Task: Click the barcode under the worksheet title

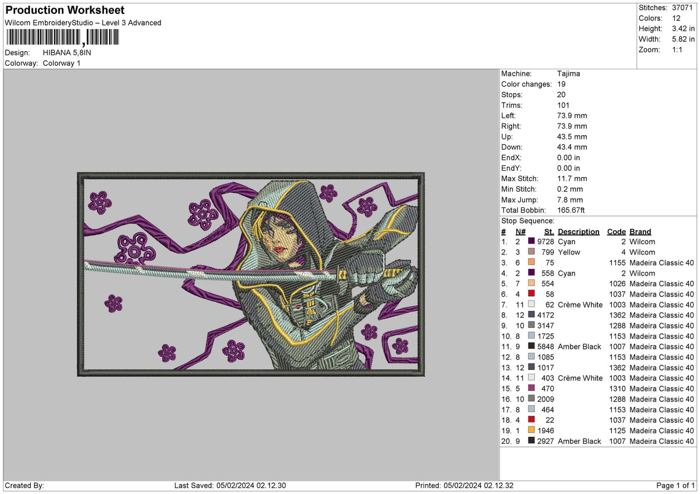Action: (62, 38)
